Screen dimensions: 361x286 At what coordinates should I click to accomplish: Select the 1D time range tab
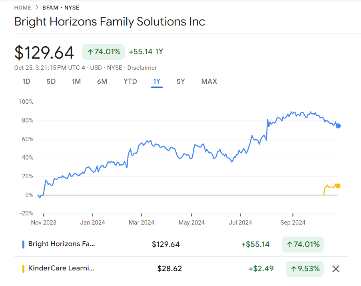pos(26,81)
